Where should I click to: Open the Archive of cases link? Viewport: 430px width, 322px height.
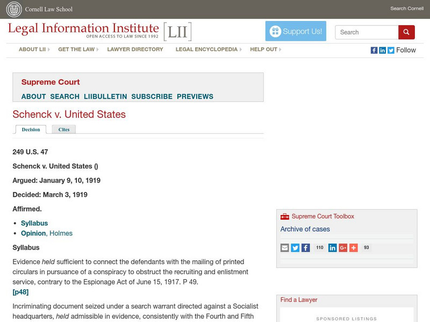click(x=305, y=229)
